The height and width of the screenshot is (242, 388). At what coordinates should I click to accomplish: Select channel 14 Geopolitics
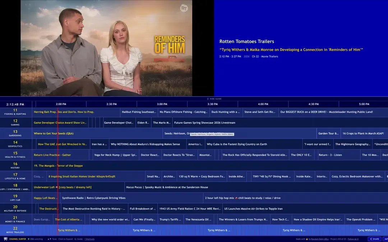tap(15, 144)
